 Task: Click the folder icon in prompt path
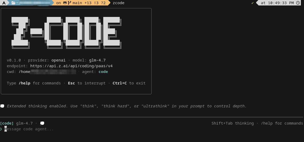13,3
